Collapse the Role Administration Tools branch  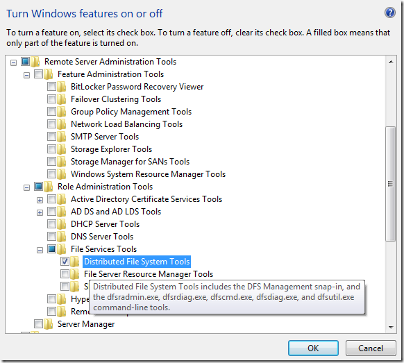point(26,187)
